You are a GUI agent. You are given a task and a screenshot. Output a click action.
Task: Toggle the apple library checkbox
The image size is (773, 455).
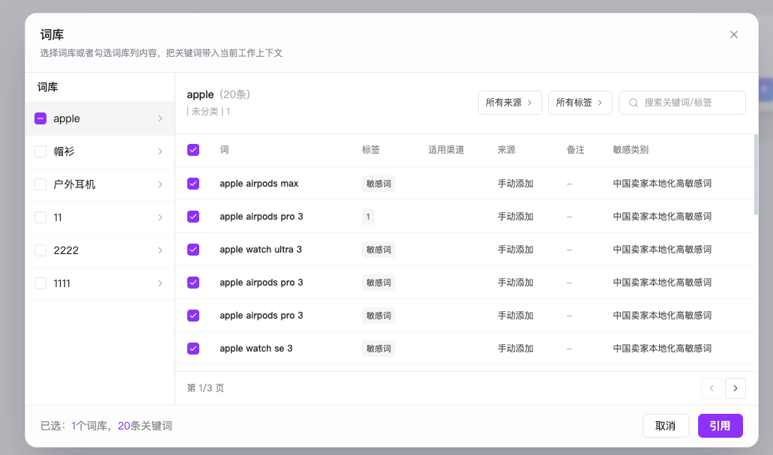(40, 118)
